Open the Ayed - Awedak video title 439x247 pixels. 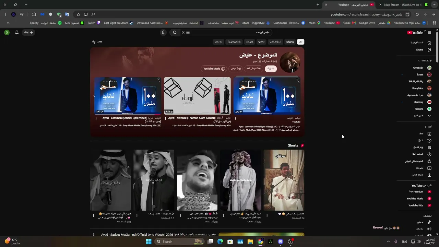pos(200,120)
